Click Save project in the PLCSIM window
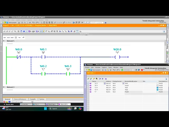The width and height of the screenshot is (169, 127). point(95,70)
